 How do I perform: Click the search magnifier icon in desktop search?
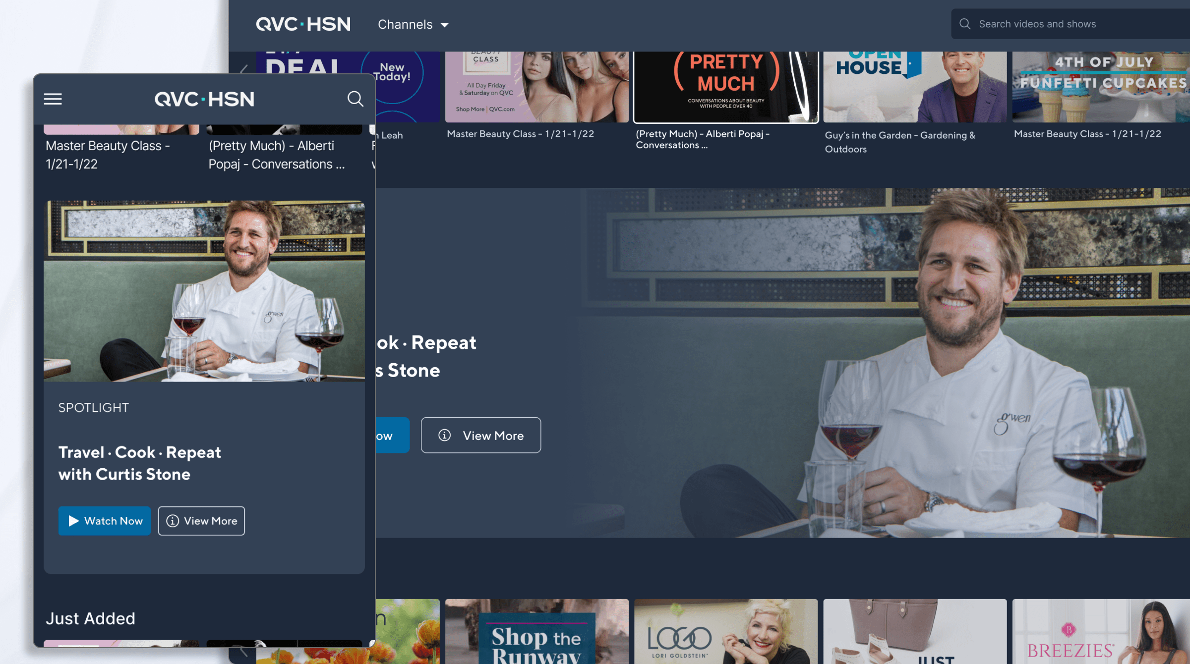[965, 24]
